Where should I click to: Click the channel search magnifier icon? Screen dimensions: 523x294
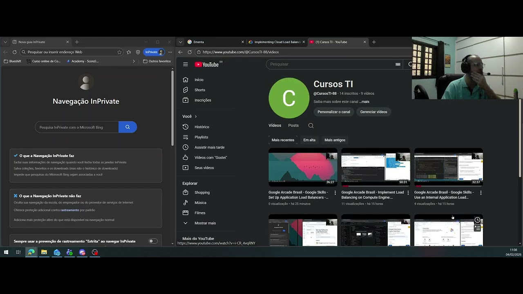[x=311, y=125]
